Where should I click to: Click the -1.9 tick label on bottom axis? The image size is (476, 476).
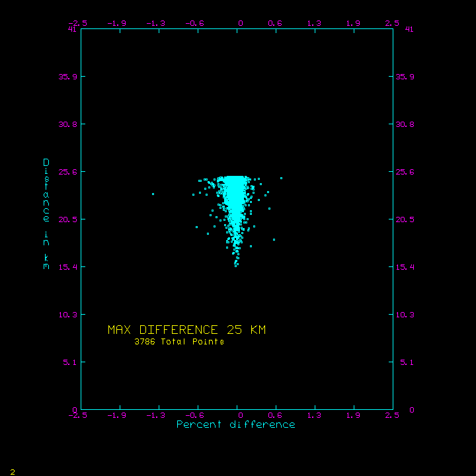[x=118, y=415]
